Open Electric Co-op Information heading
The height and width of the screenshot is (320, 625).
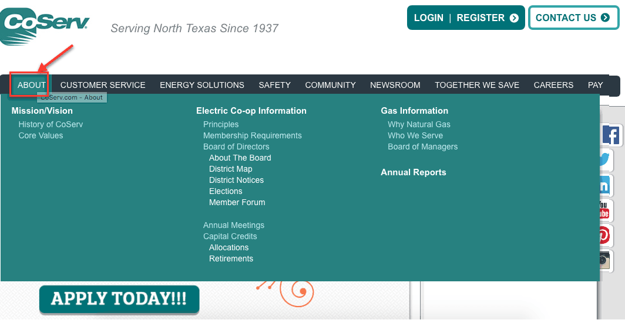(x=251, y=111)
